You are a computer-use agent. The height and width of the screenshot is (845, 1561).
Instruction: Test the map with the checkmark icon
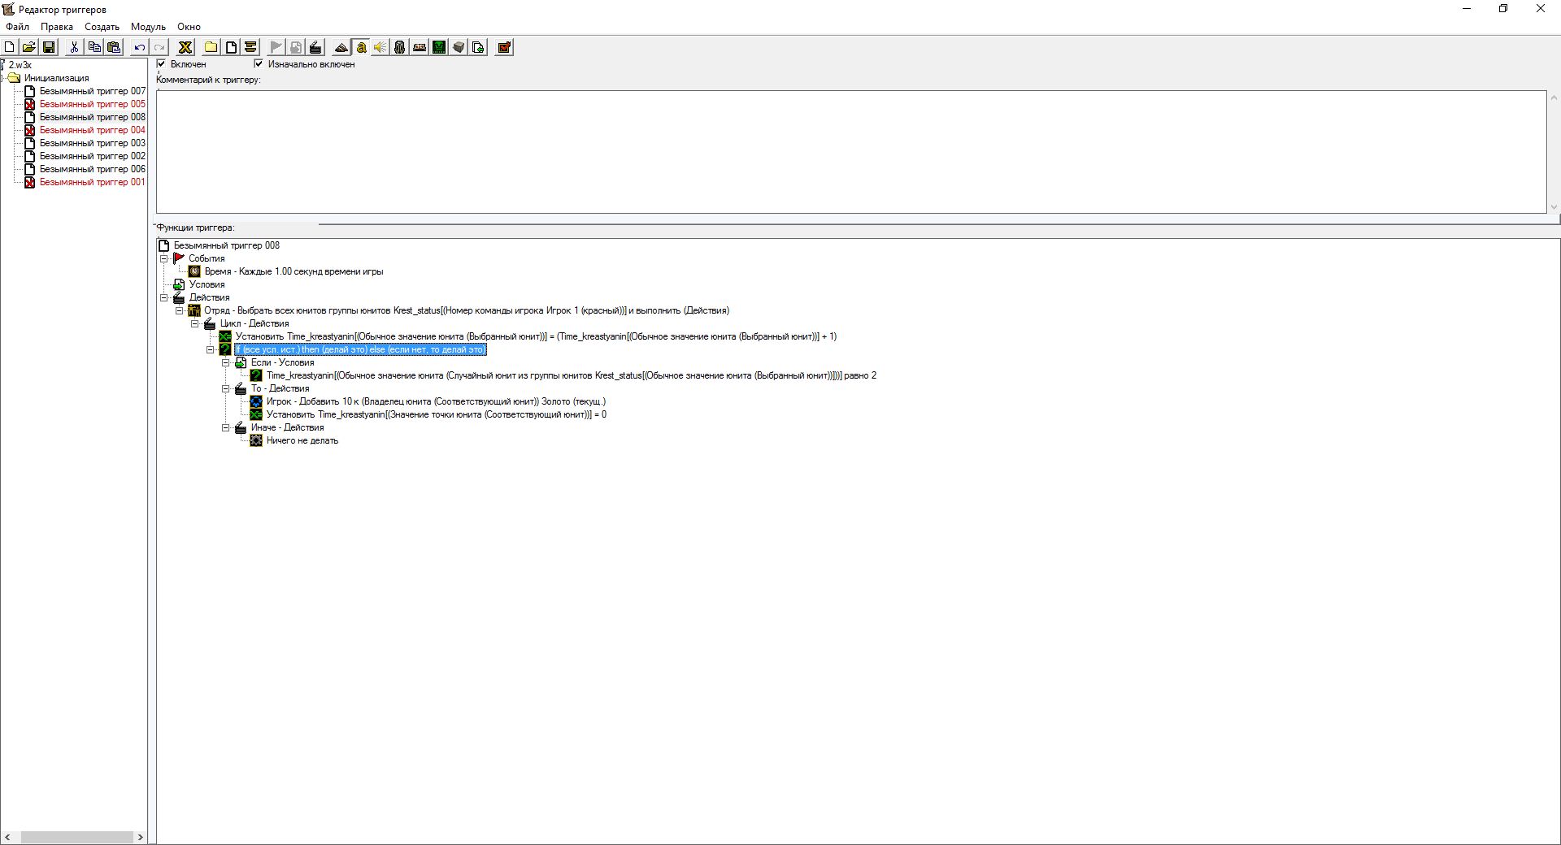coord(504,47)
